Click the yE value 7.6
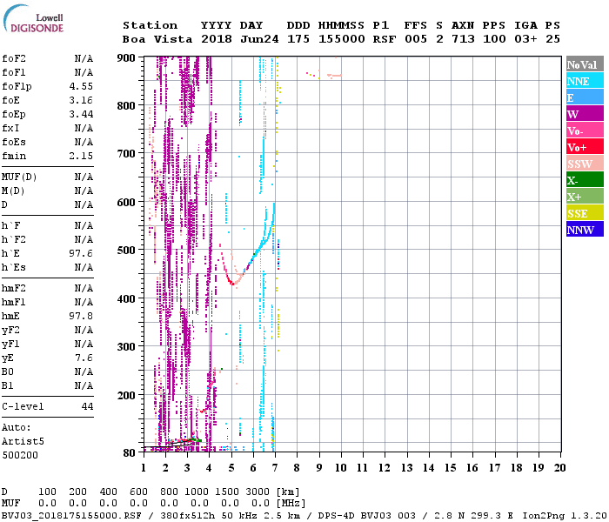 coord(84,358)
